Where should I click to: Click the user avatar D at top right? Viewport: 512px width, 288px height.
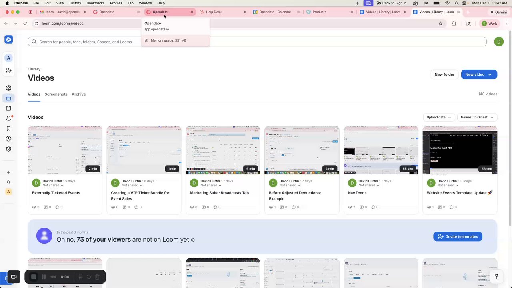[499, 42]
